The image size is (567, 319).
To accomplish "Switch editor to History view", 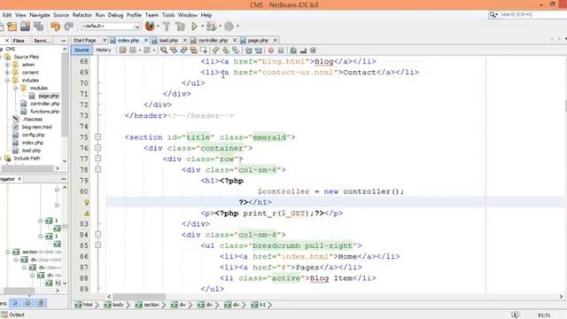I will (103, 50).
